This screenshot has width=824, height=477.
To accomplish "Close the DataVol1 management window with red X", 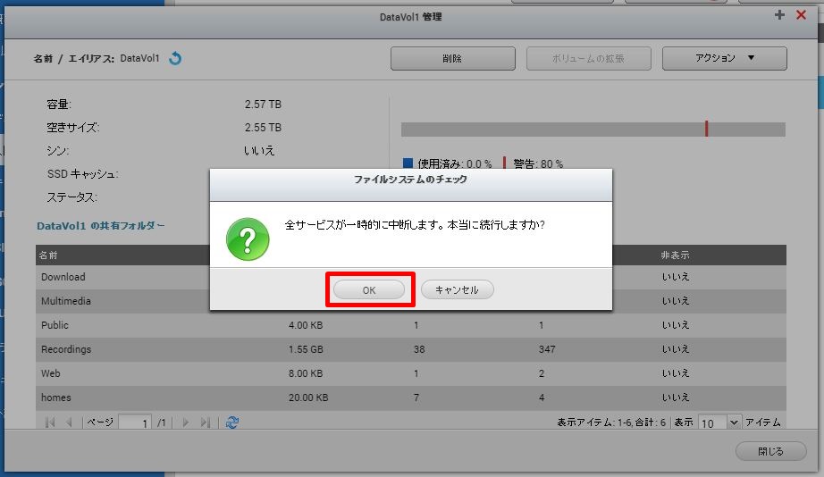I will (x=801, y=15).
